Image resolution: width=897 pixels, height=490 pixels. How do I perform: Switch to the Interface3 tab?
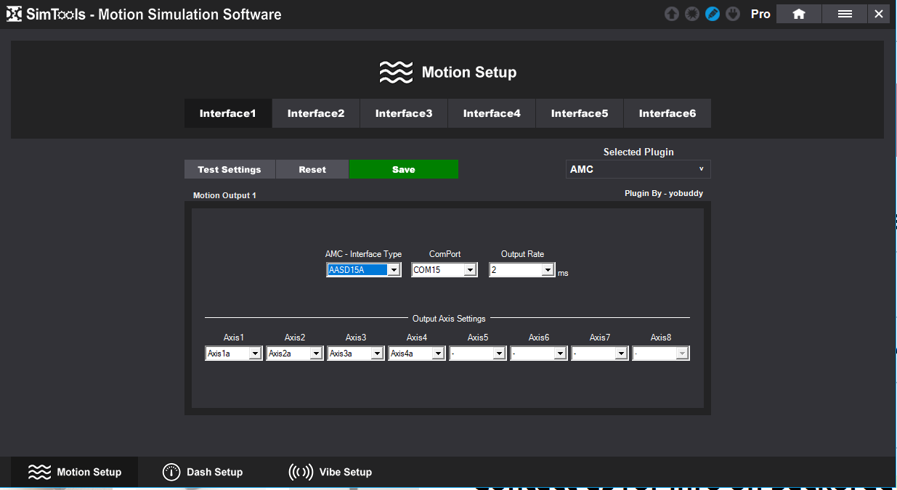click(404, 113)
